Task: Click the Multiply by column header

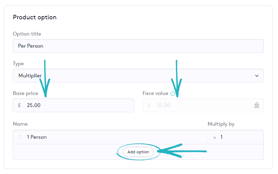Action: (221, 124)
